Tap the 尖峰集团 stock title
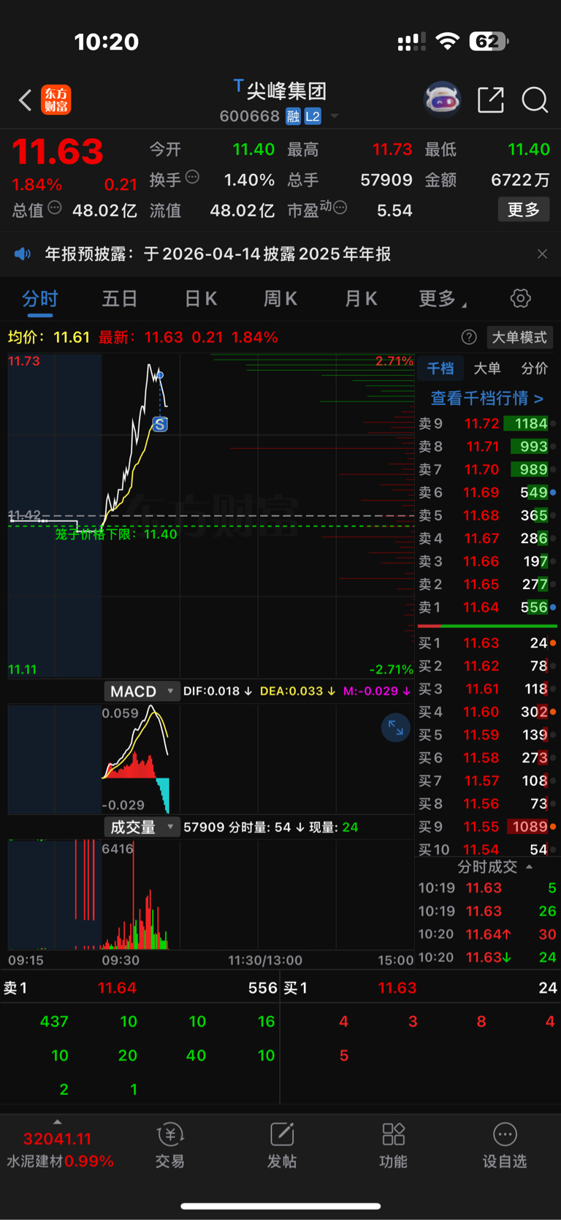 point(286,91)
